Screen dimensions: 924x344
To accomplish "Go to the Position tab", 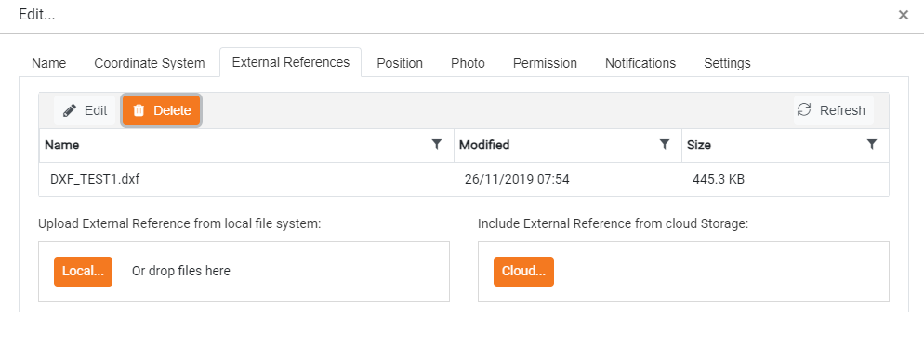I will [x=400, y=63].
